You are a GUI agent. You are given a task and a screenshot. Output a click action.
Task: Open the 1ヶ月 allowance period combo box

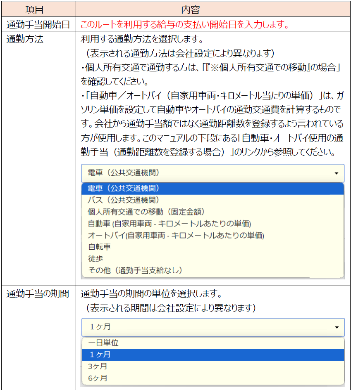[x=213, y=327]
